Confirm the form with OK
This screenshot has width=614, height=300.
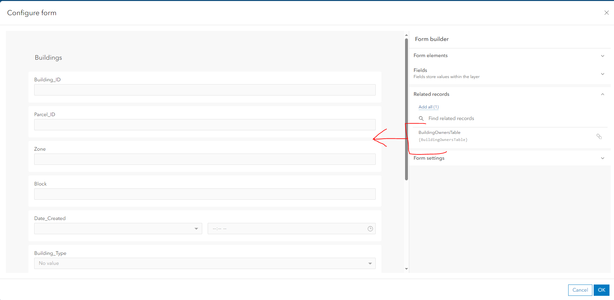(601, 290)
